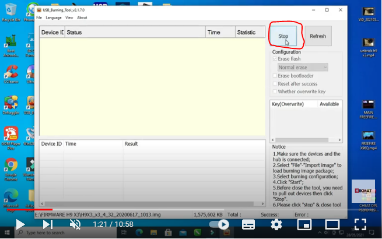Unmute the video audio

[x=75, y=224]
